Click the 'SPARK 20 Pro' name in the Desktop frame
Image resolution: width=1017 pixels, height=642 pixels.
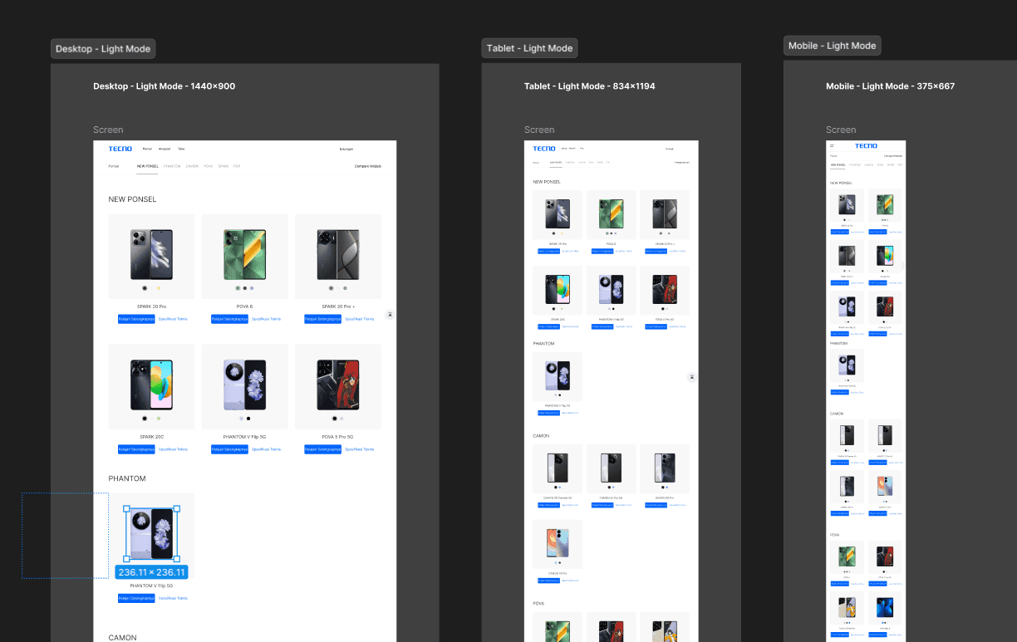151,306
